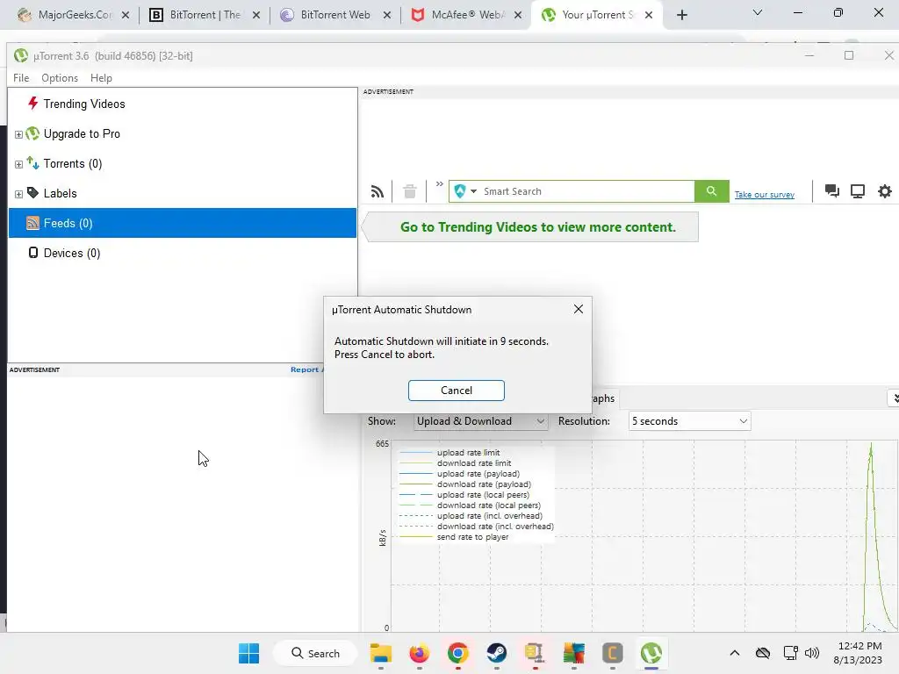
Task: Click Report link on advertisement
Action: (305, 369)
